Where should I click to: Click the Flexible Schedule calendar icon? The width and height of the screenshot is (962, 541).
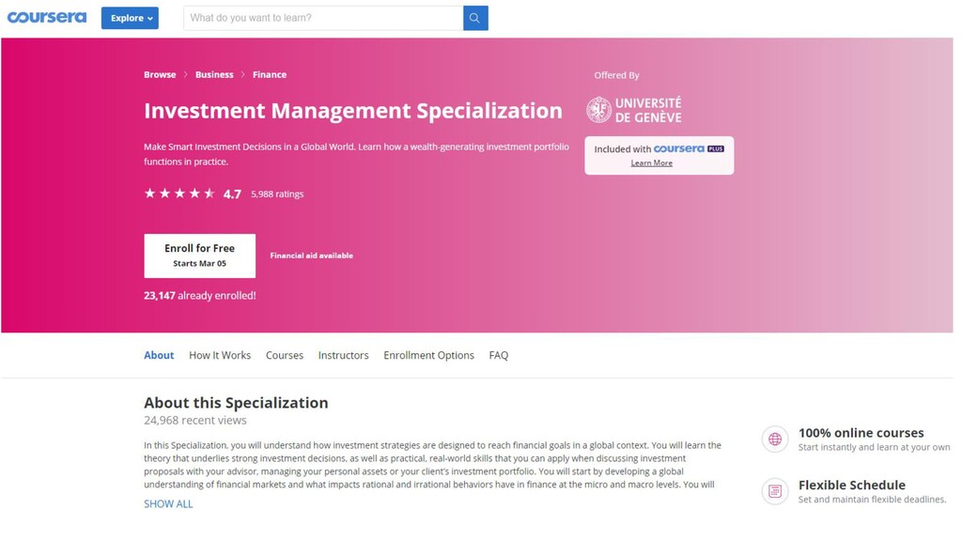(x=775, y=491)
